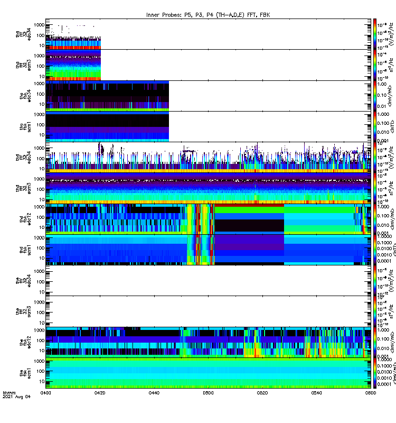Click the purple block in the thd fbk scm1 panel
396x423 pixels.
point(249,243)
